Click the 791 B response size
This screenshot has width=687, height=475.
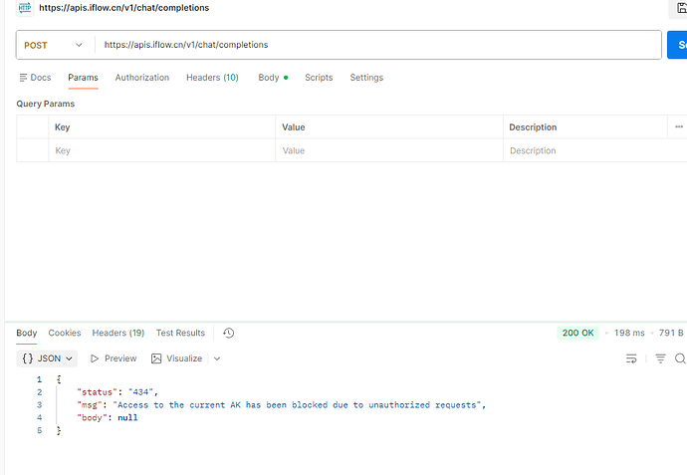tap(671, 333)
